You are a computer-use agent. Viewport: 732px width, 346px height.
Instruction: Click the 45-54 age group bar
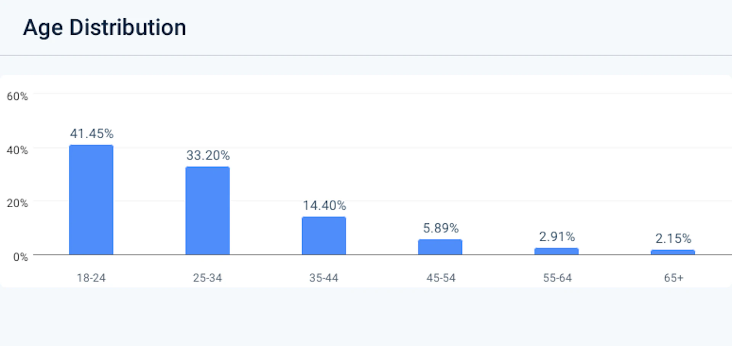[440, 247]
